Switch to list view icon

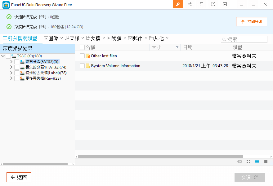[257, 162]
